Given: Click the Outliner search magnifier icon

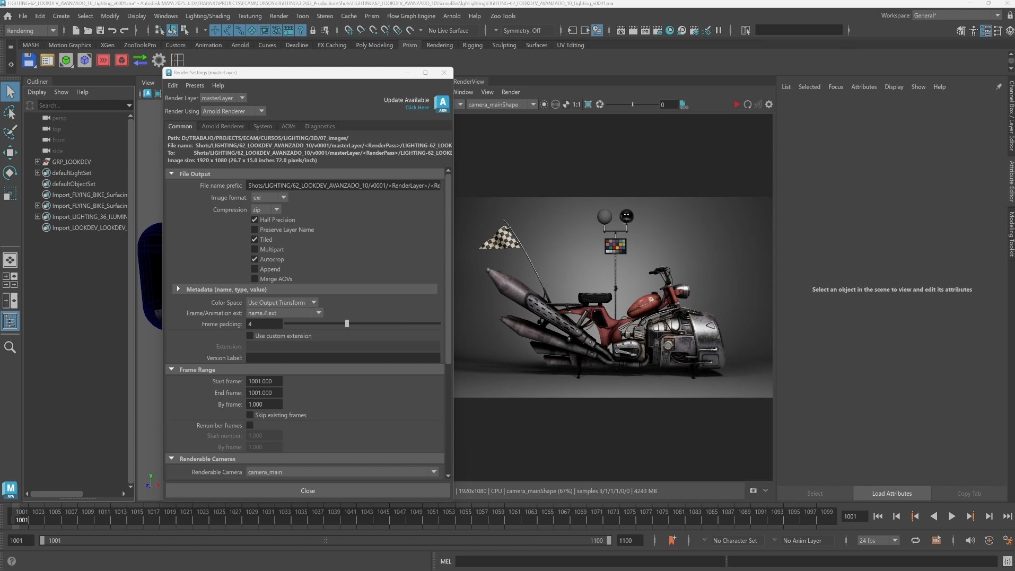Looking at the screenshot, I should click(10, 347).
